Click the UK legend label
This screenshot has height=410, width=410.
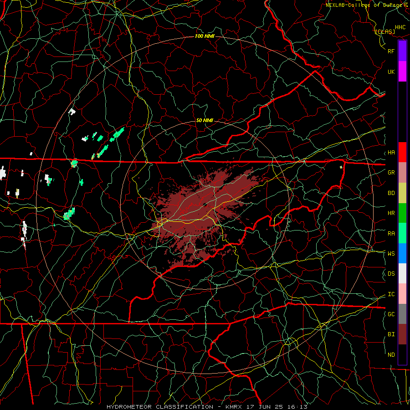391,72
